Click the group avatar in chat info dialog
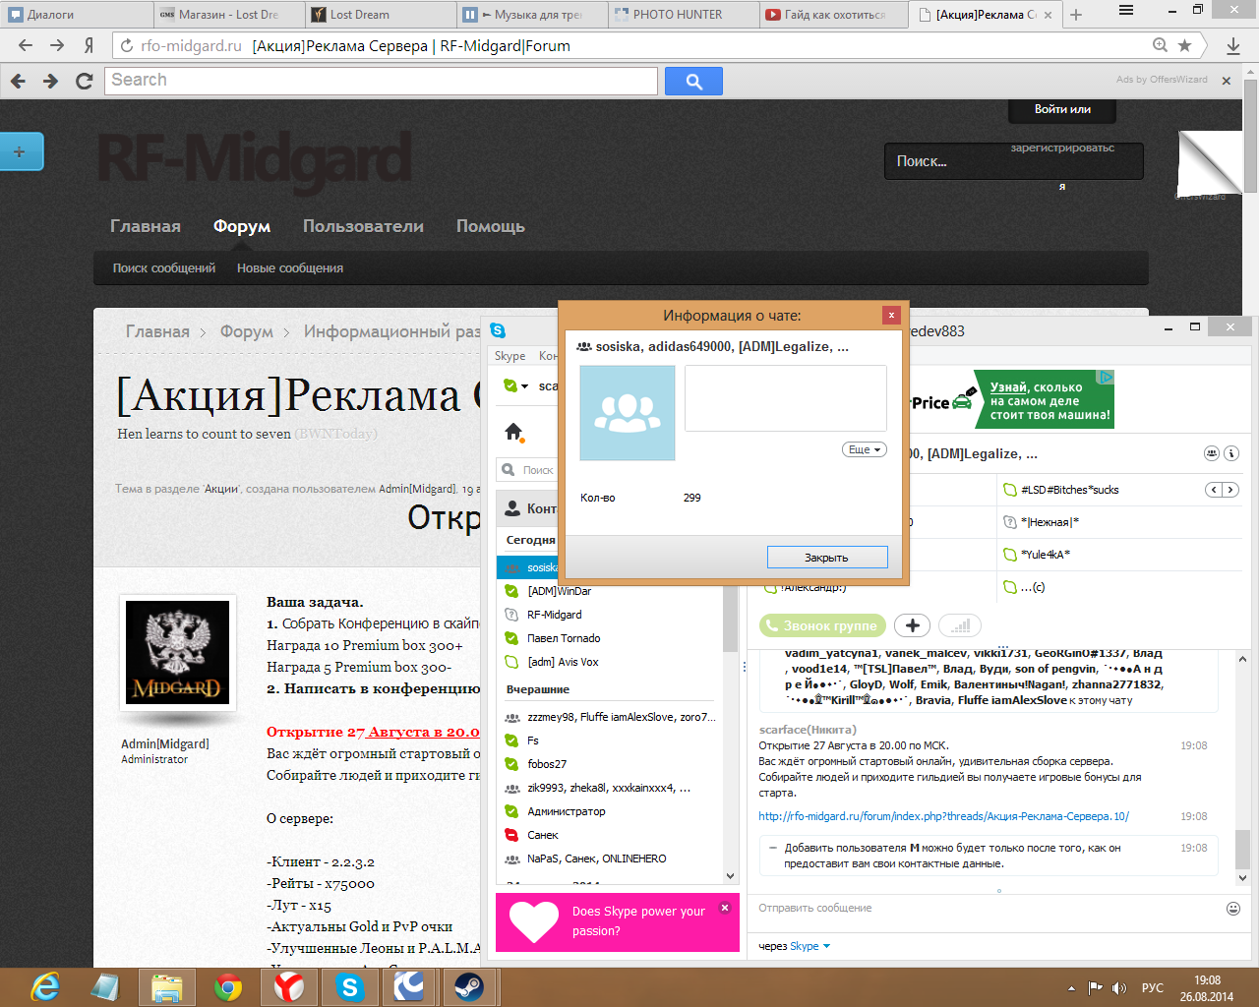The image size is (1259, 1007). [x=628, y=413]
